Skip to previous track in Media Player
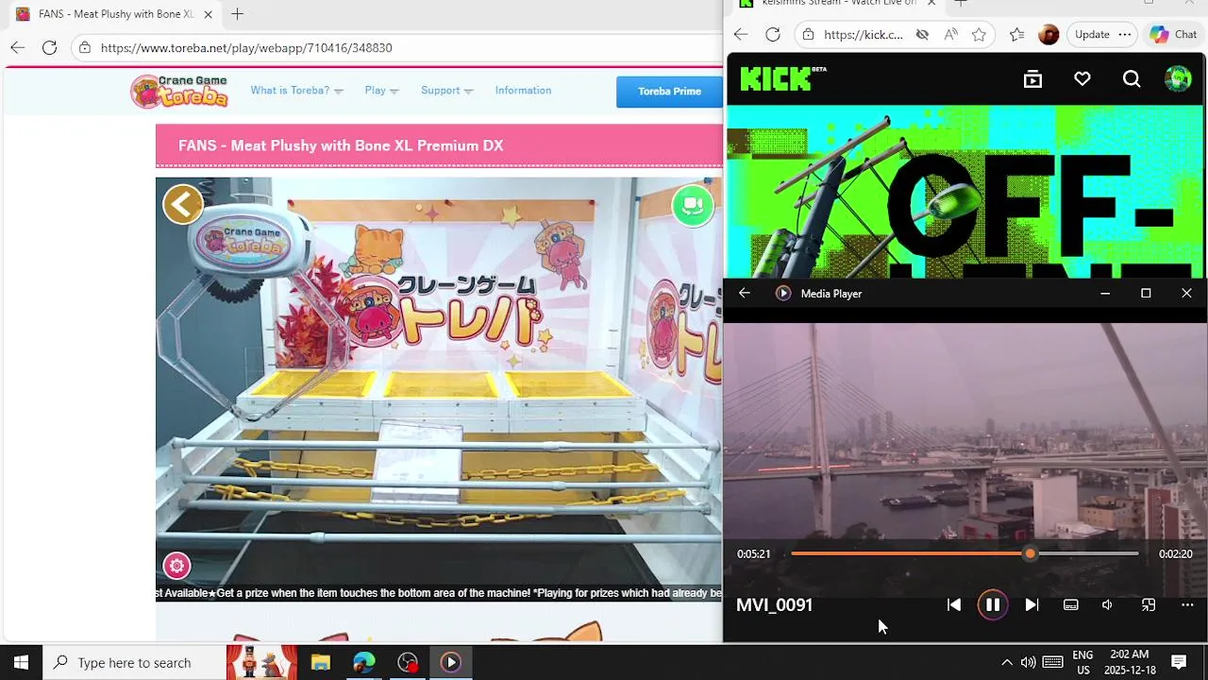 point(954,605)
